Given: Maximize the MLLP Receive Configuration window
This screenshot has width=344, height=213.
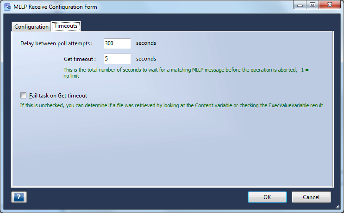Looking at the screenshot, I should (313, 5).
